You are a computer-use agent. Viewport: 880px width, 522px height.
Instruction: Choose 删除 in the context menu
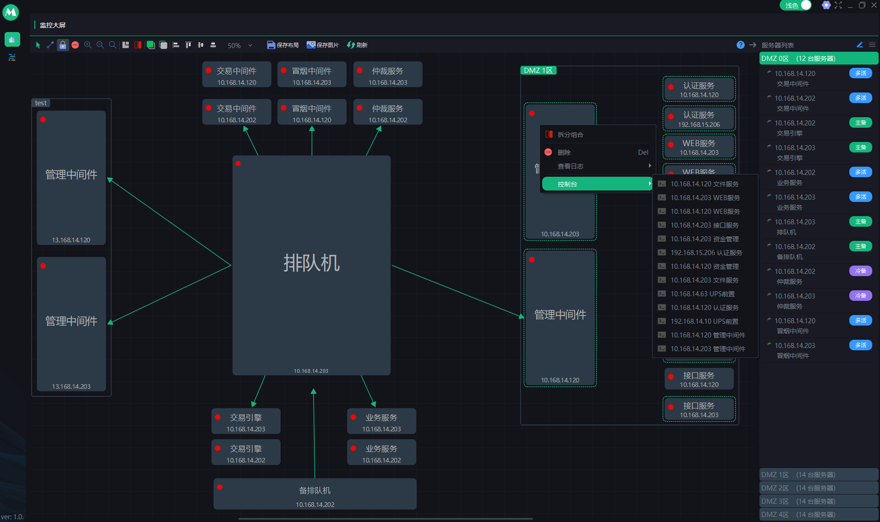coord(598,152)
